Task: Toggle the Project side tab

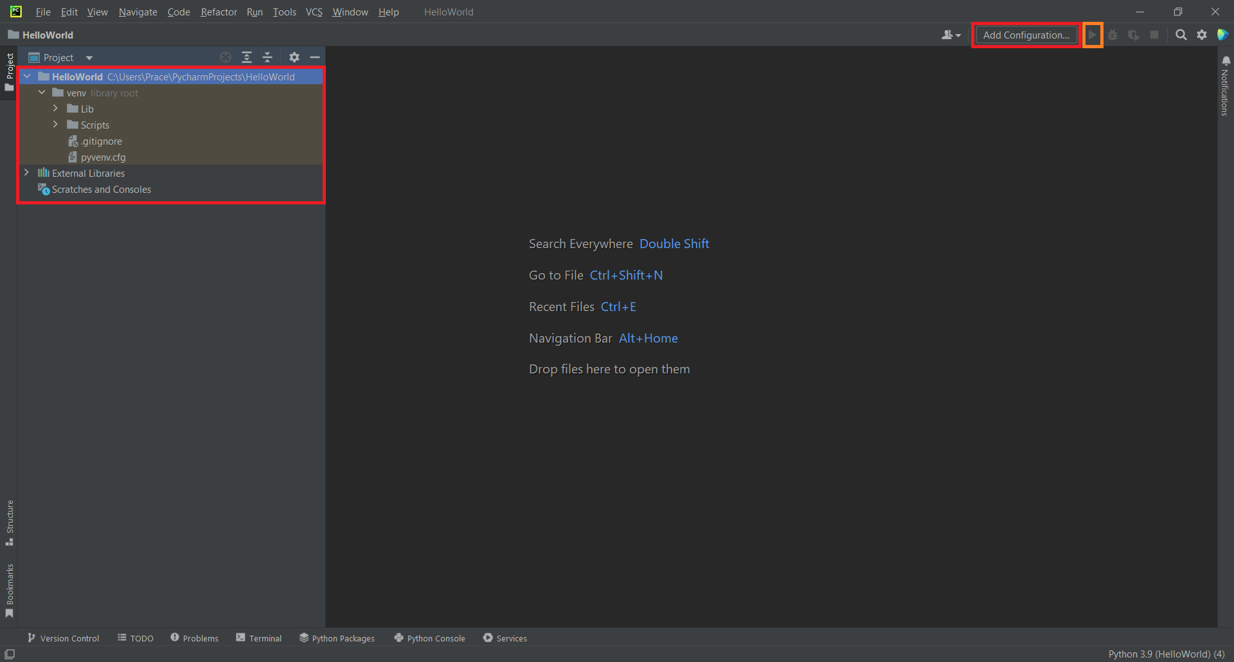Action: coord(9,72)
